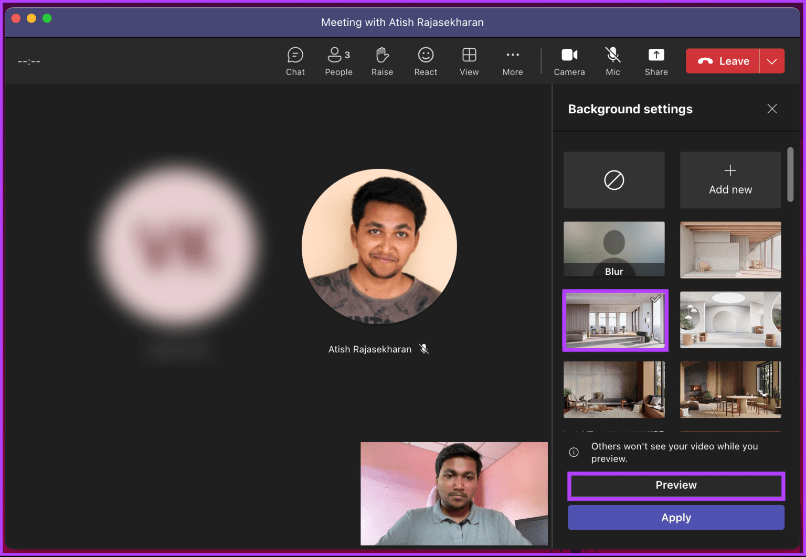Show the People list
The image size is (806, 557).
pos(337,60)
